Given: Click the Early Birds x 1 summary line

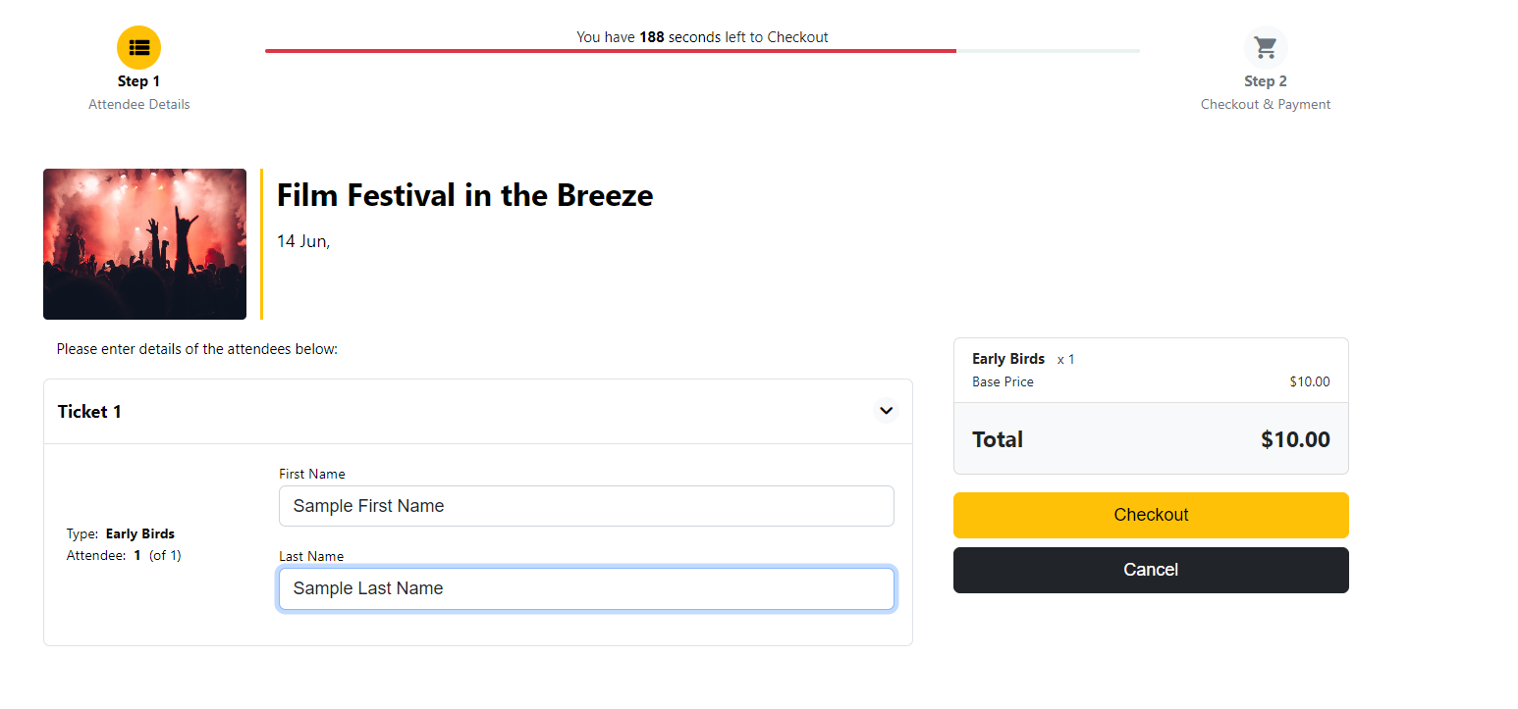Looking at the screenshot, I should pos(1023,359).
